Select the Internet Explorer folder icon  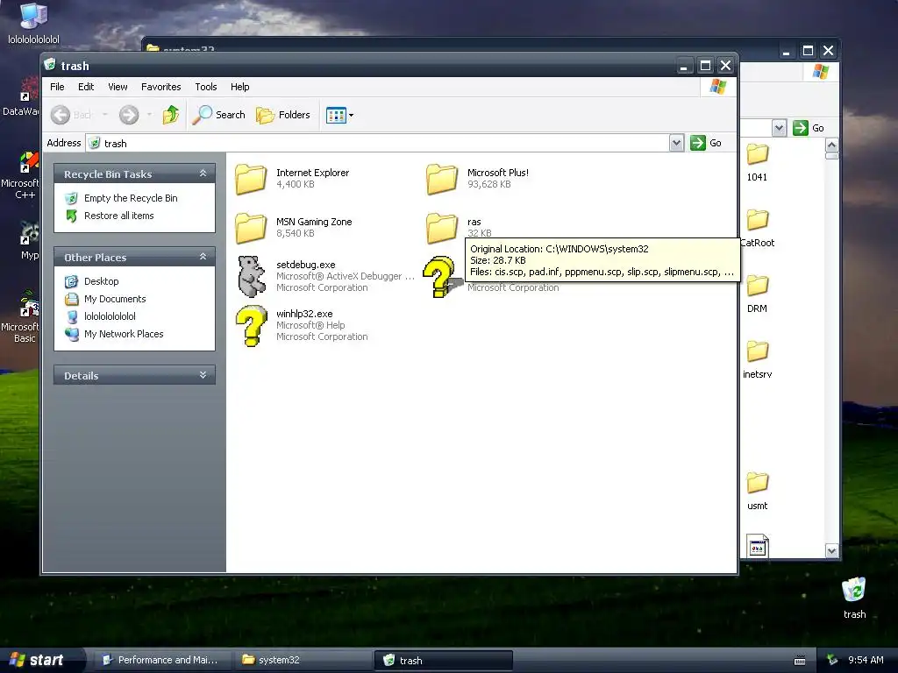pos(251,179)
